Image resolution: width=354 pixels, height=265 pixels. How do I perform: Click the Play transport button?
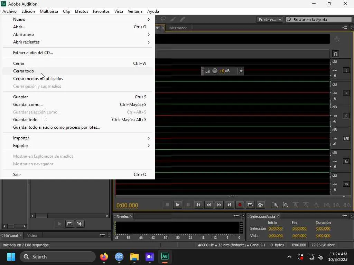click(x=178, y=205)
